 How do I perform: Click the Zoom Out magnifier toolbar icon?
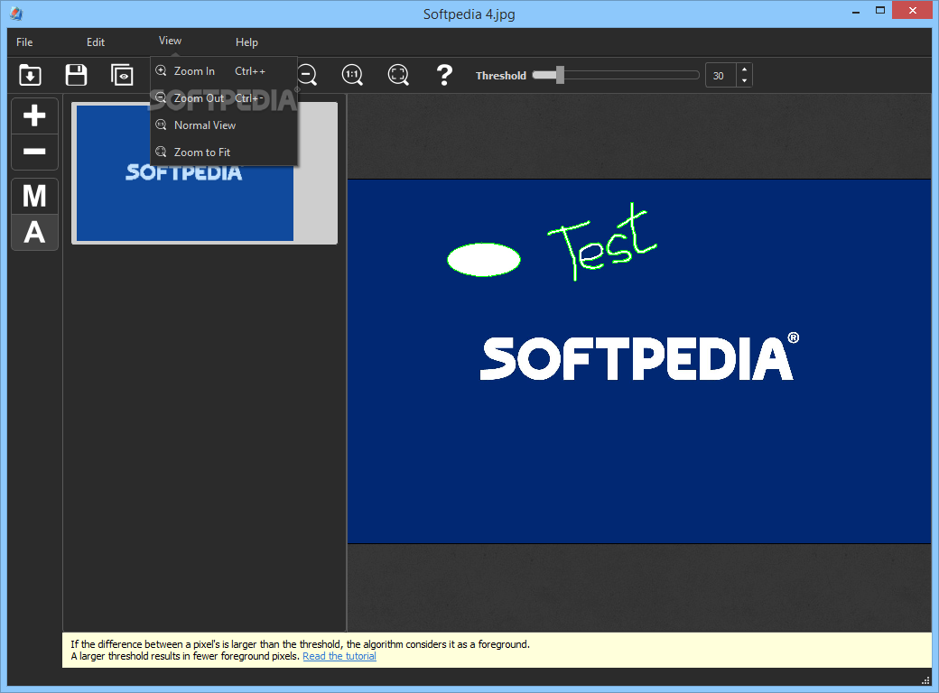307,76
